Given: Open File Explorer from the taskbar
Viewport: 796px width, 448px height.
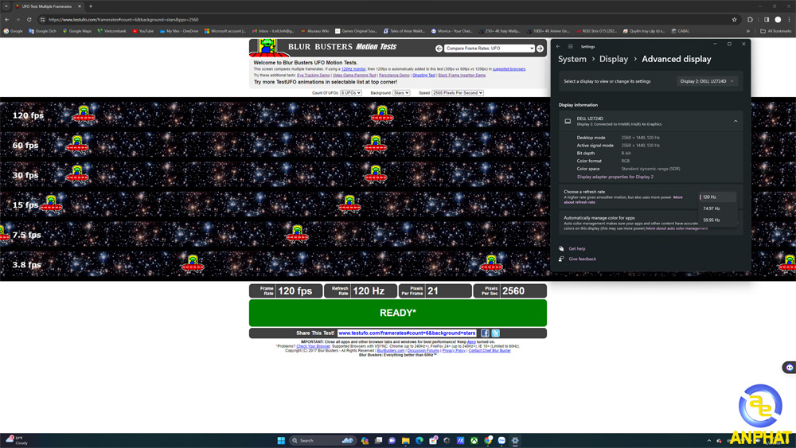Looking at the screenshot, I should point(406,440).
